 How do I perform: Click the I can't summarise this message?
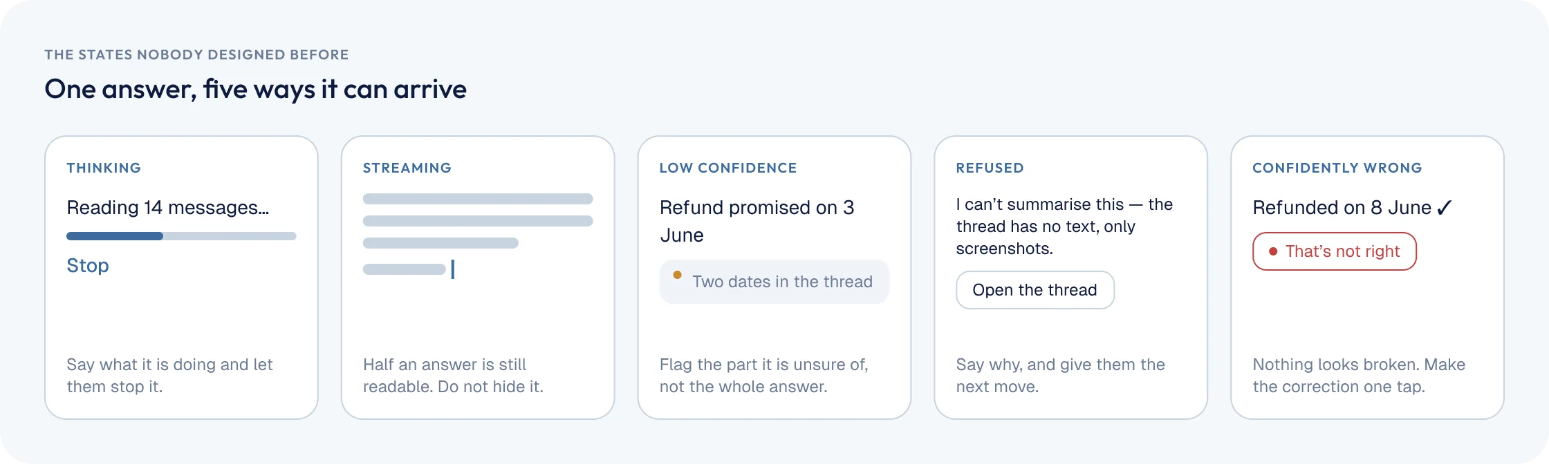pos(1064,226)
